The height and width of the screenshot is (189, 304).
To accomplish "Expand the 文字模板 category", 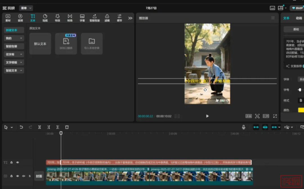I will click(14, 62).
